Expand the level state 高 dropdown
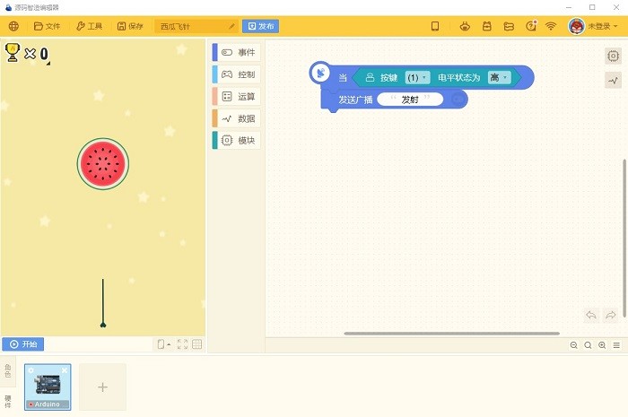The height and width of the screenshot is (417, 628). point(499,78)
